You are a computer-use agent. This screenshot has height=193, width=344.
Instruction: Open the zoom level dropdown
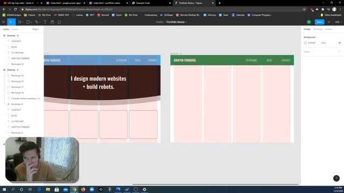point(338,22)
